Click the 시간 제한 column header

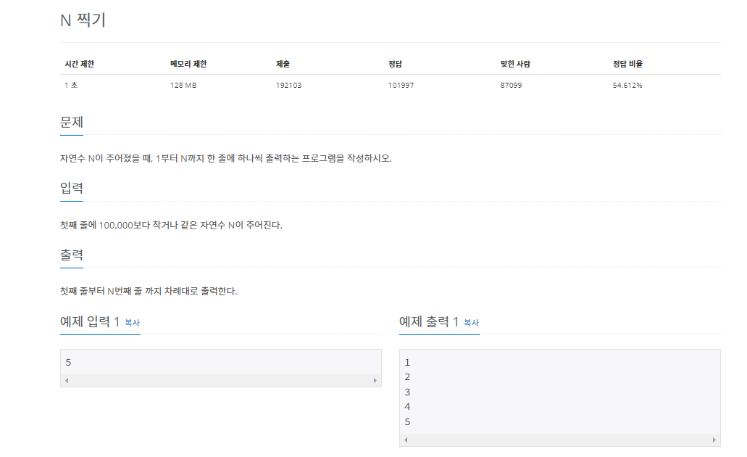[80, 64]
